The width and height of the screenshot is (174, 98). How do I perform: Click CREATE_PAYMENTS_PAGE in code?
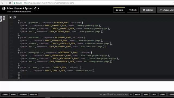[63, 29]
